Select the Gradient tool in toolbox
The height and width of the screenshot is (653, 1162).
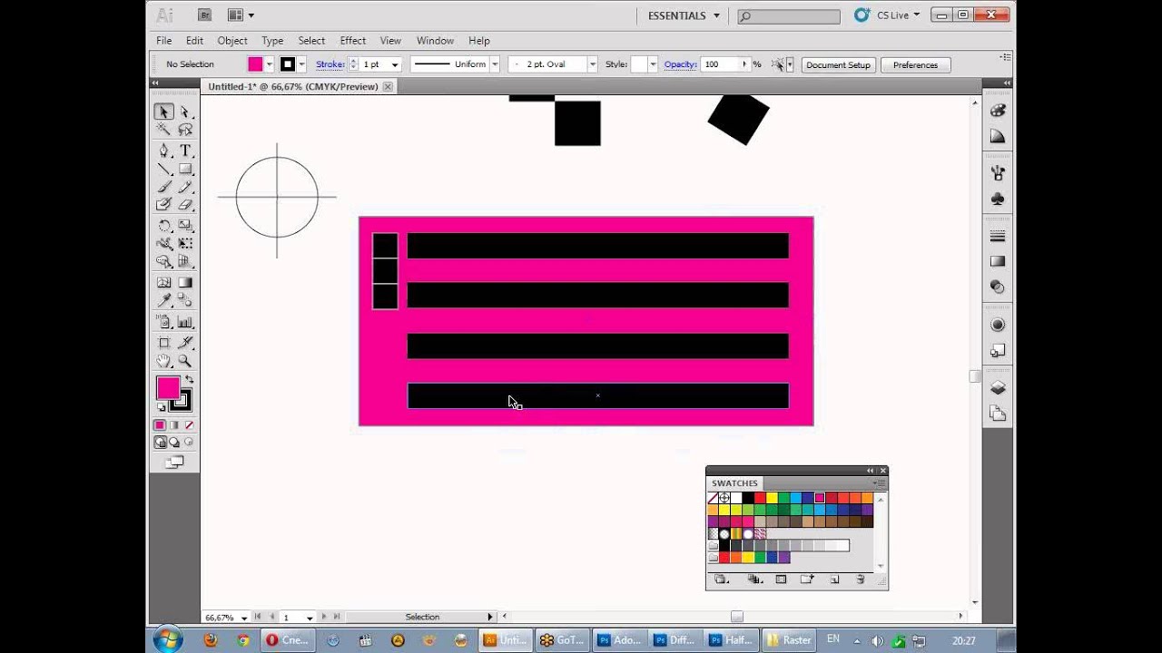[x=185, y=282]
